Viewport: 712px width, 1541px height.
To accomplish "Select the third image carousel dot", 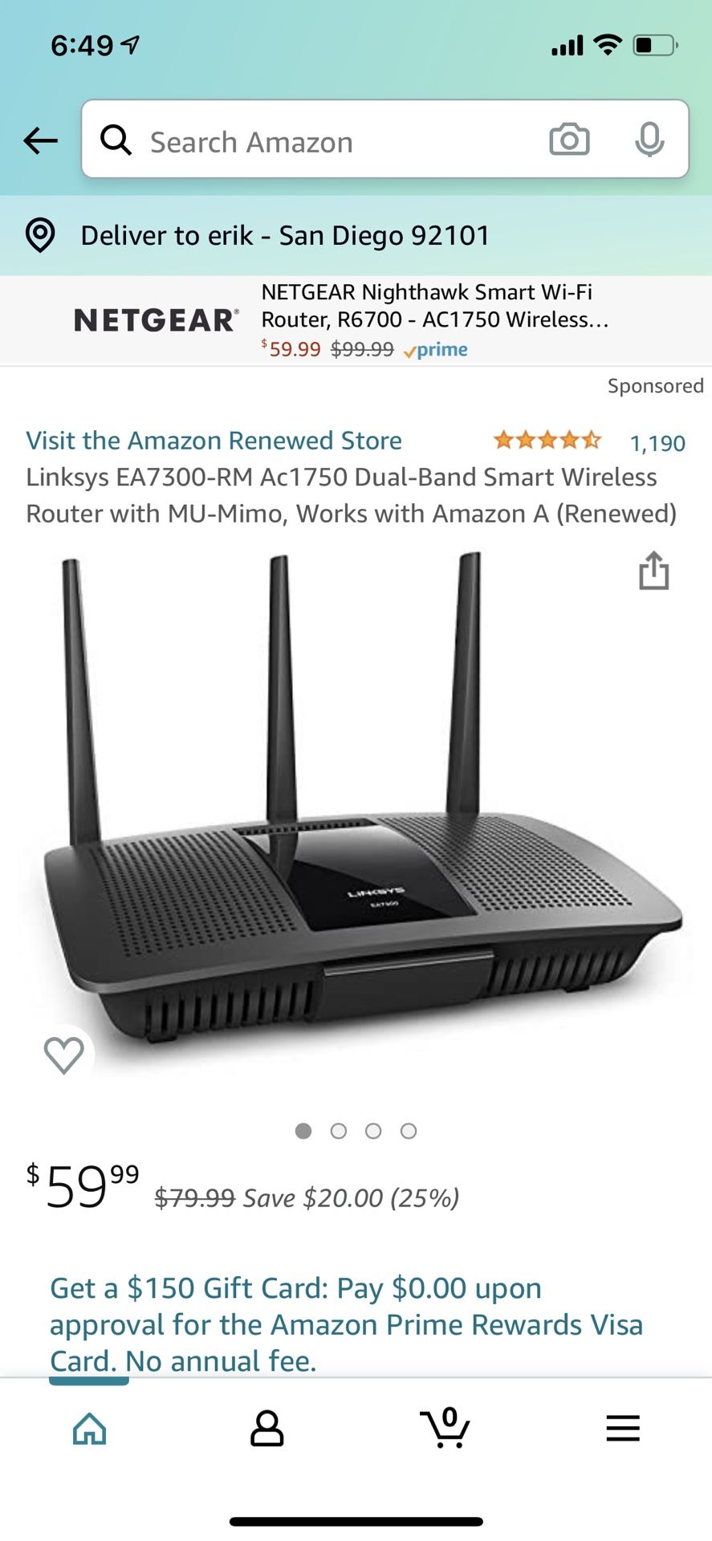I will (373, 1131).
